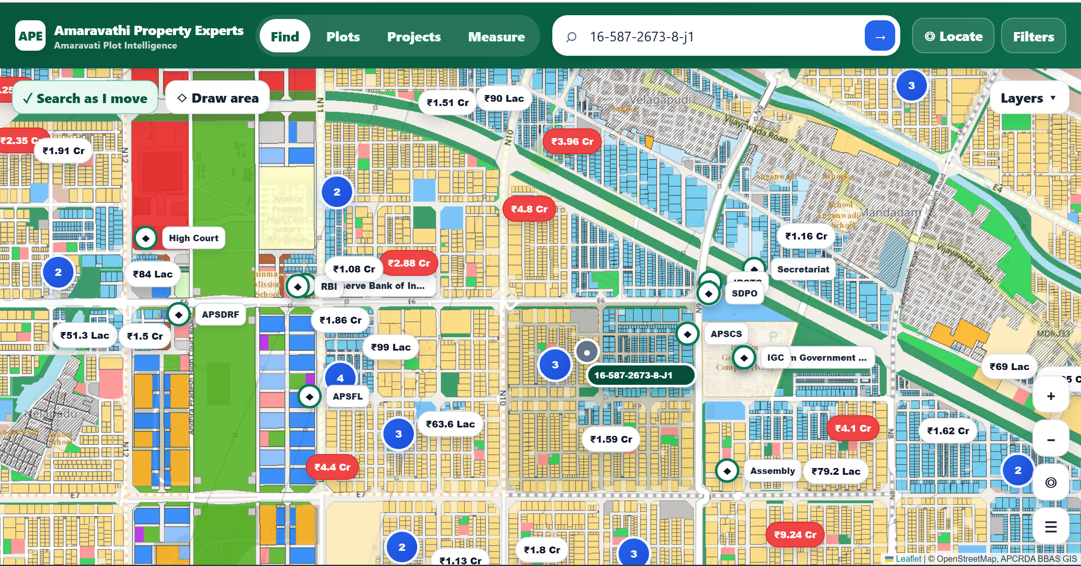Click the Secretariat landmark label
Image resolution: width=1081 pixels, height=566 pixels.
(x=803, y=269)
